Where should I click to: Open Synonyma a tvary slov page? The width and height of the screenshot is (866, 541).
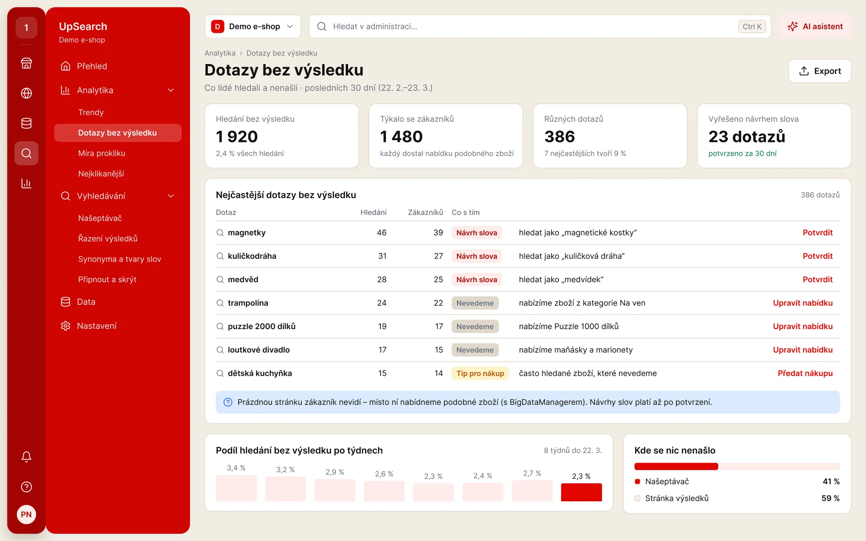coord(117,259)
